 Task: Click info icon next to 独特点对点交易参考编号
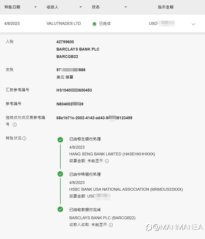point(15,125)
